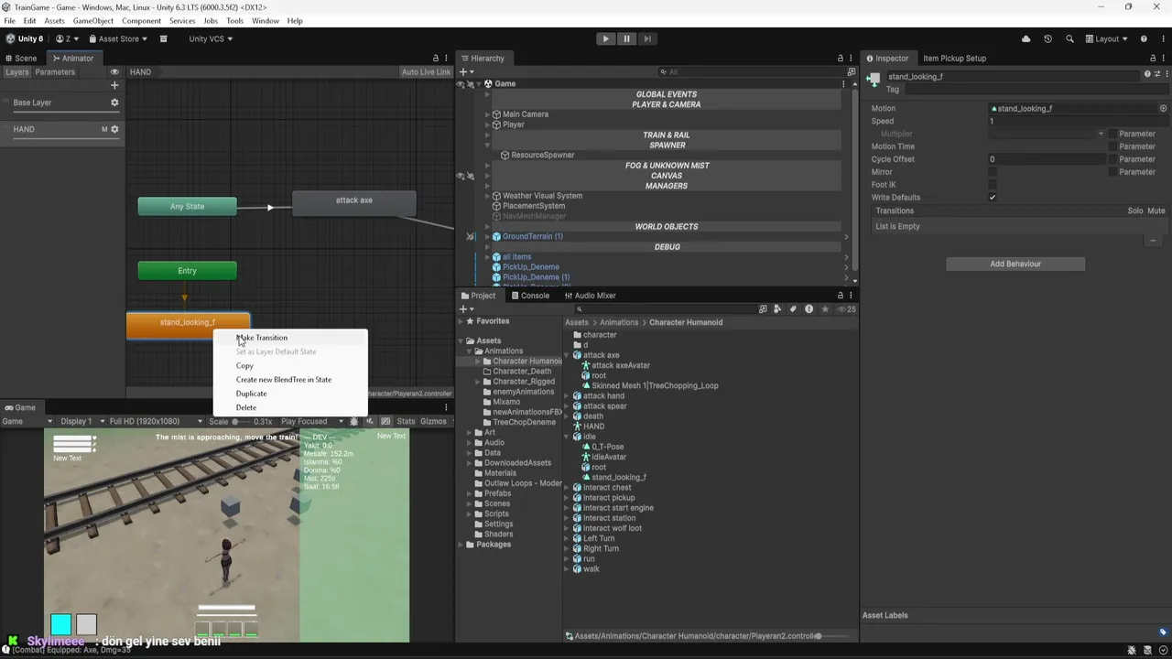
Task: Open the Unity Cloud icon
Action: (1025, 38)
